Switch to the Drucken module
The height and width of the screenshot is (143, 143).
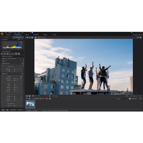(x=54, y=35)
